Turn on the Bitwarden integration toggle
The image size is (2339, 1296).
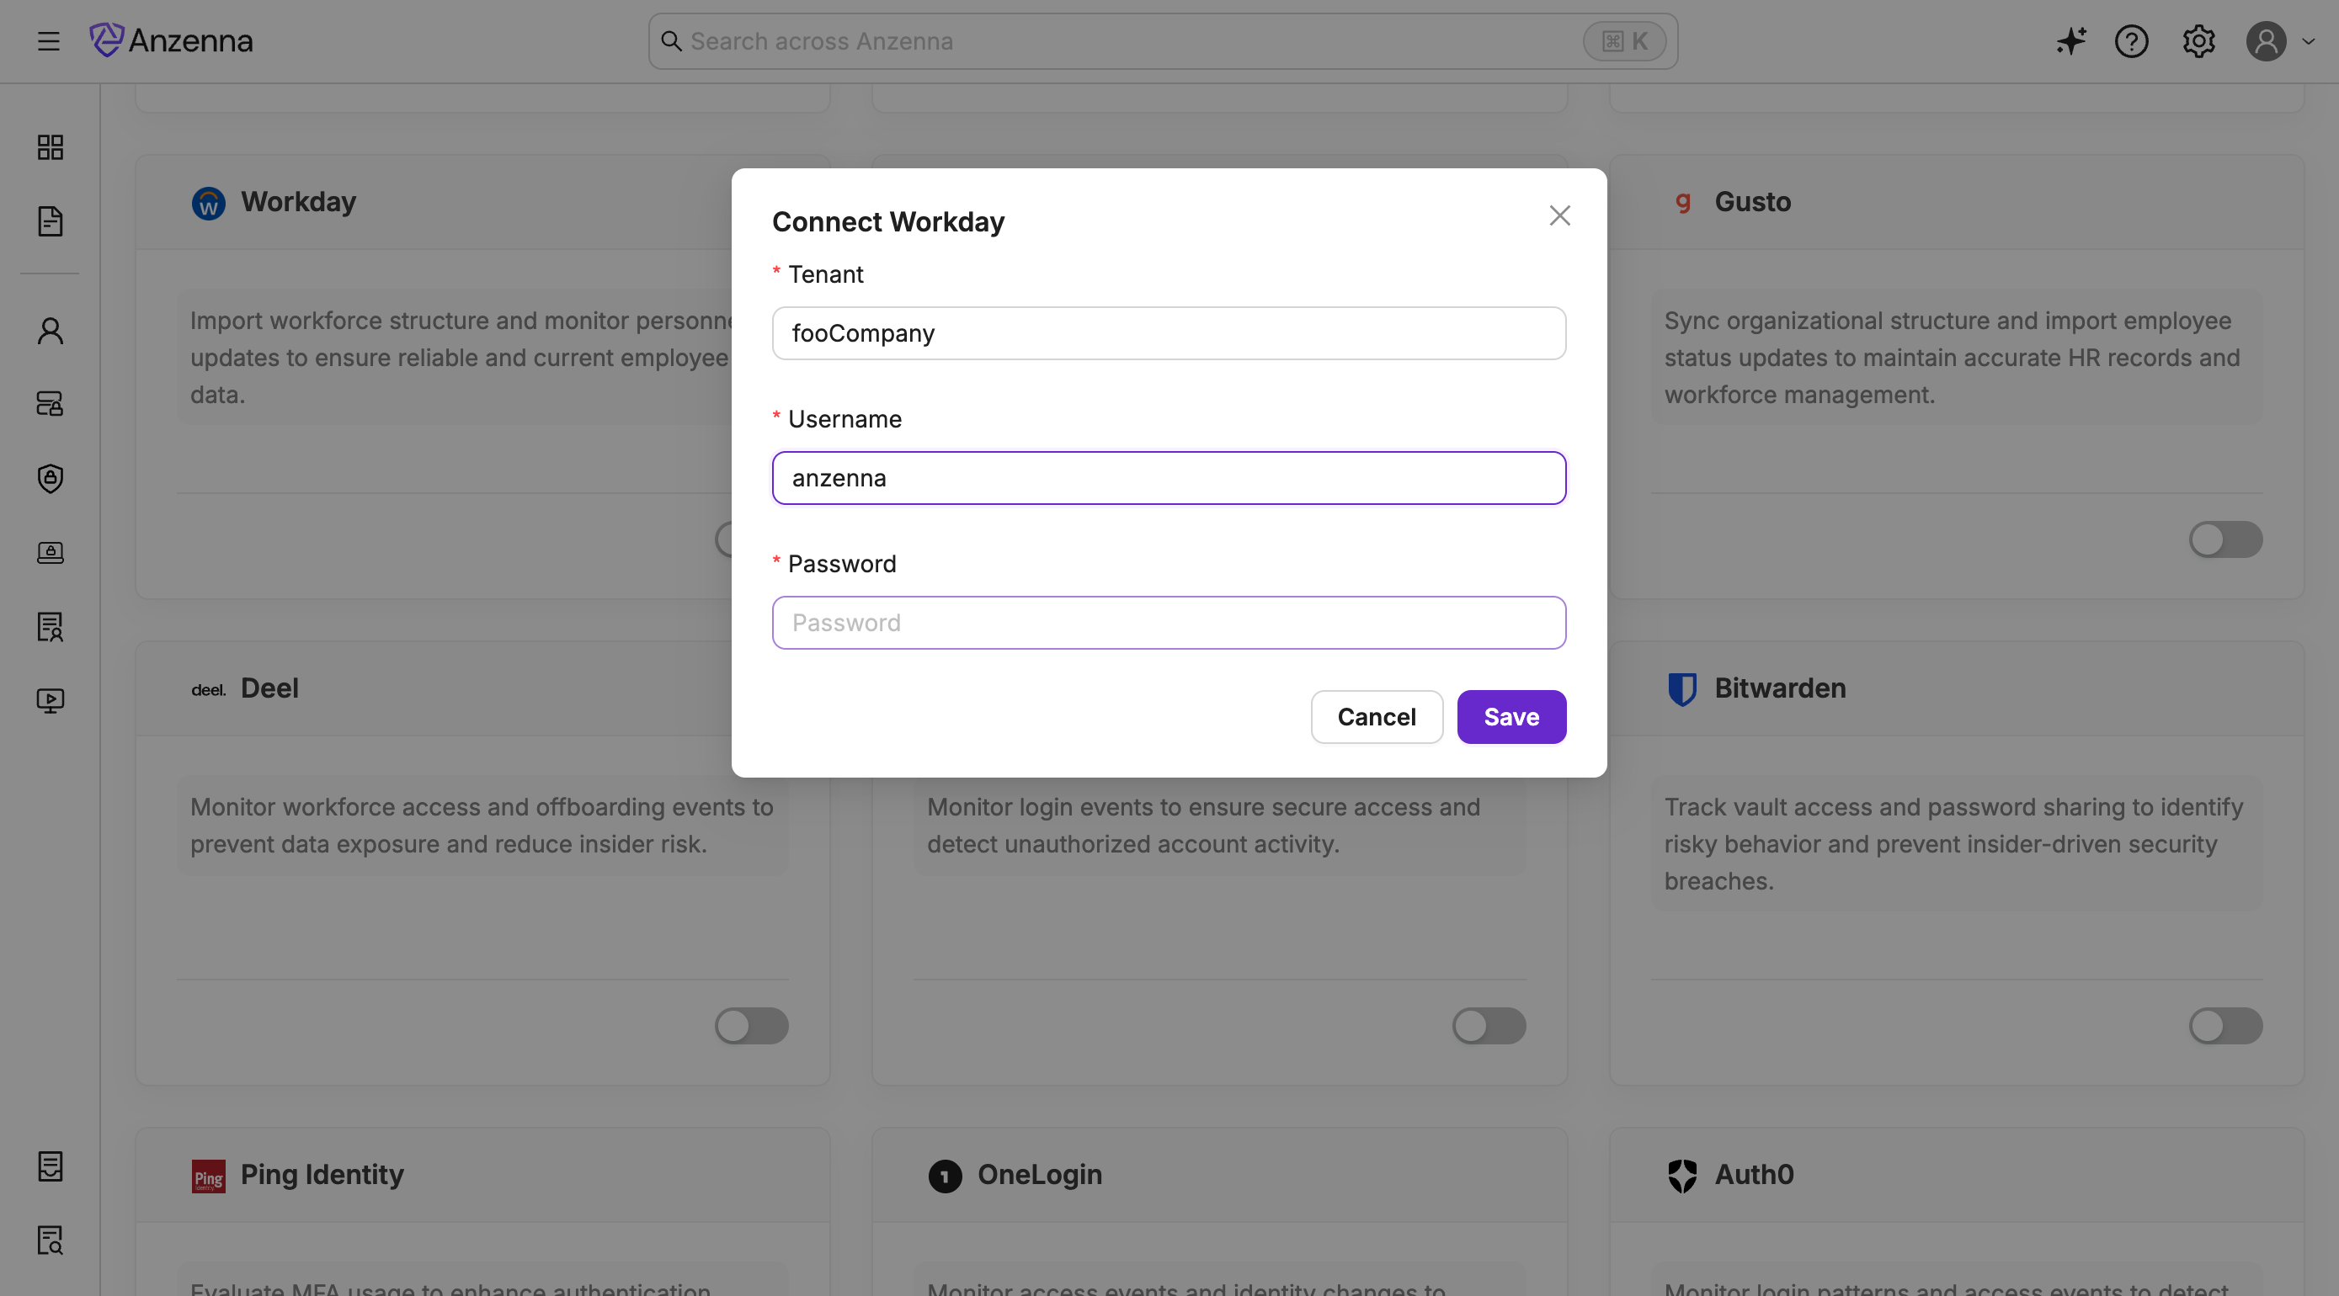tap(2224, 1026)
